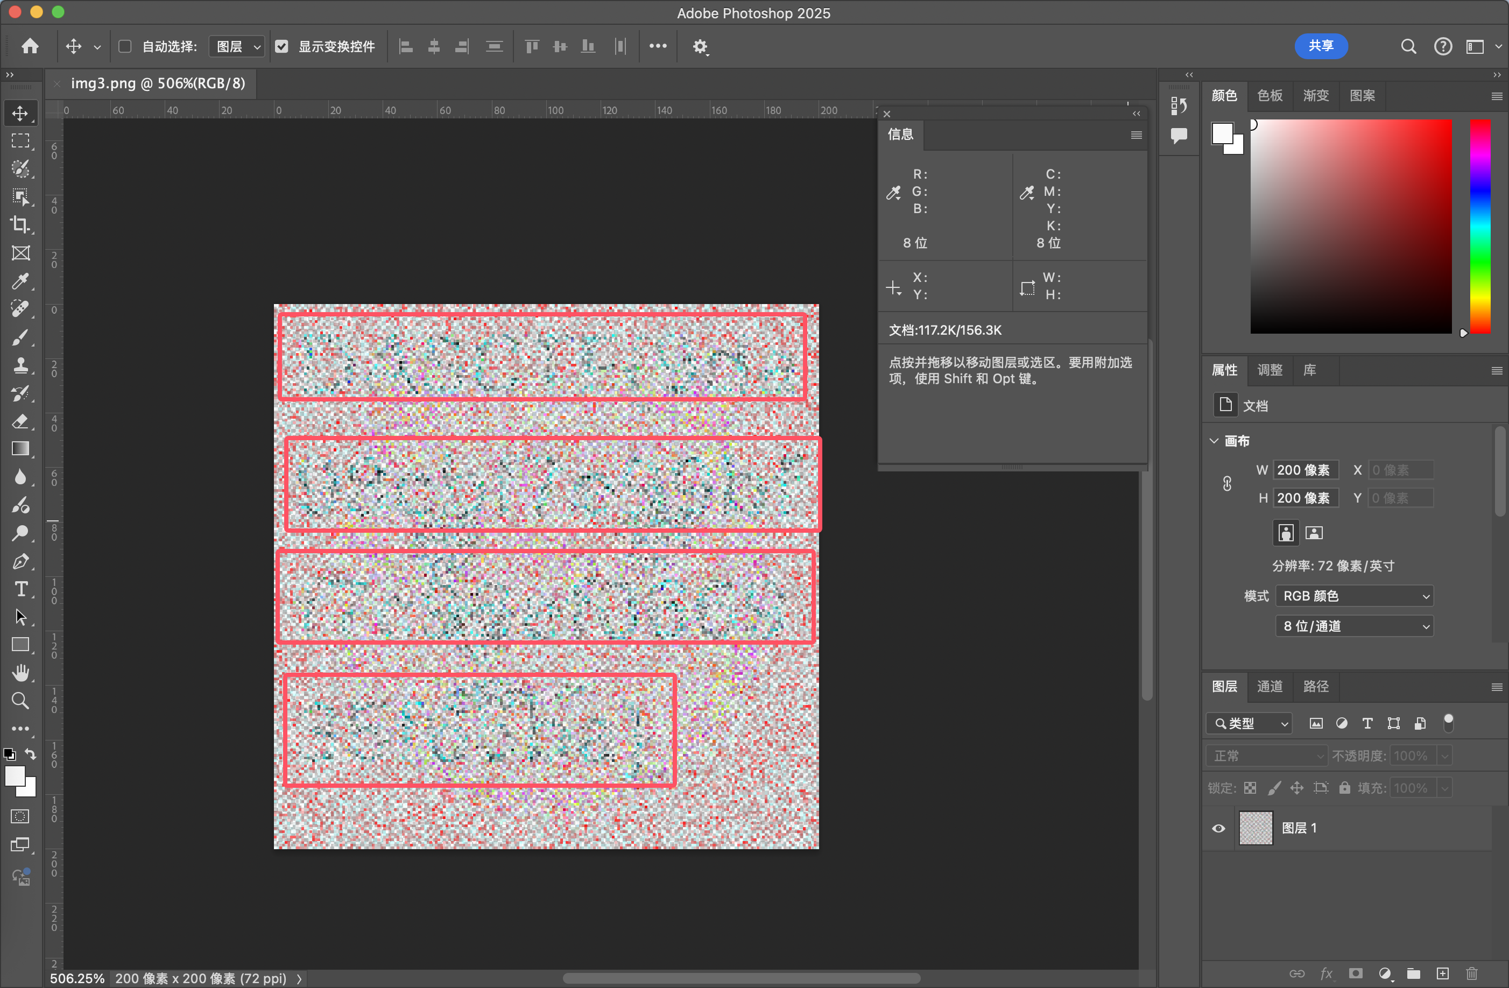Select the Eyedropper tool
Image resolution: width=1509 pixels, height=988 pixels.
click(20, 281)
